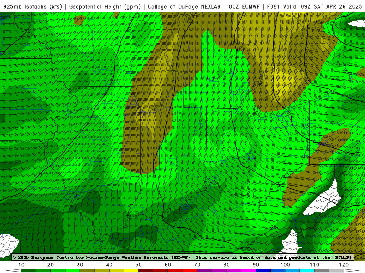Image resolution: width=365 pixels, height=273 pixels.
Task: Click the '20' color bar label
Action: tap(51, 265)
